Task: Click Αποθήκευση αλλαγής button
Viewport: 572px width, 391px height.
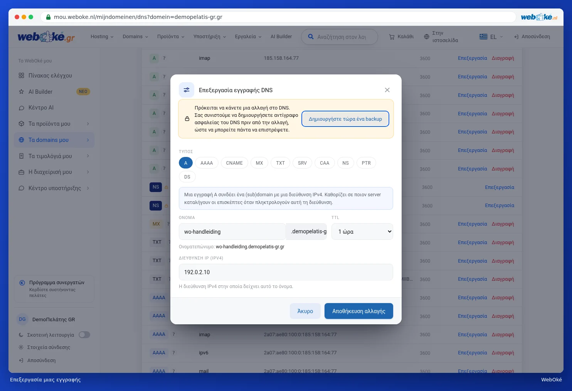Action: tap(359, 311)
